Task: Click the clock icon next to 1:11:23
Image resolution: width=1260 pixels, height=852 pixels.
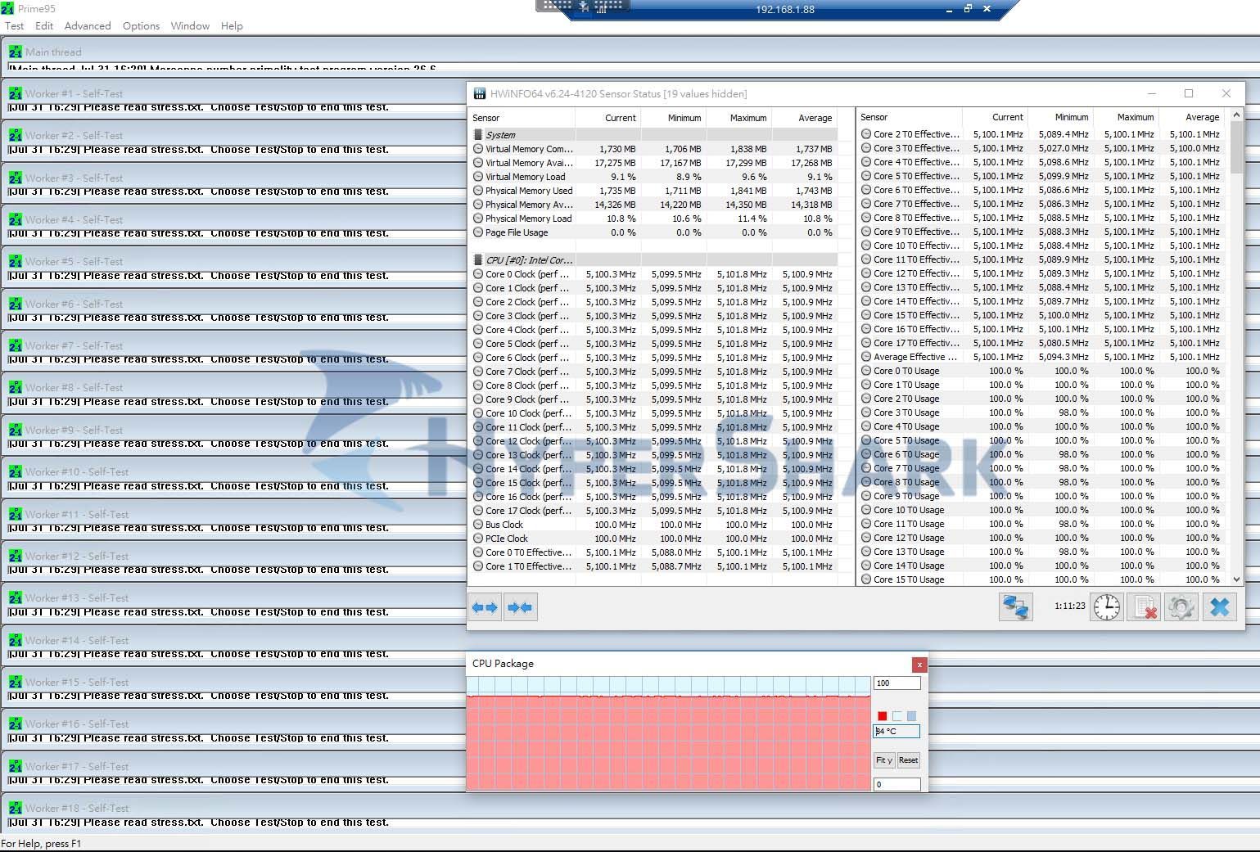Action: click(x=1107, y=606)
